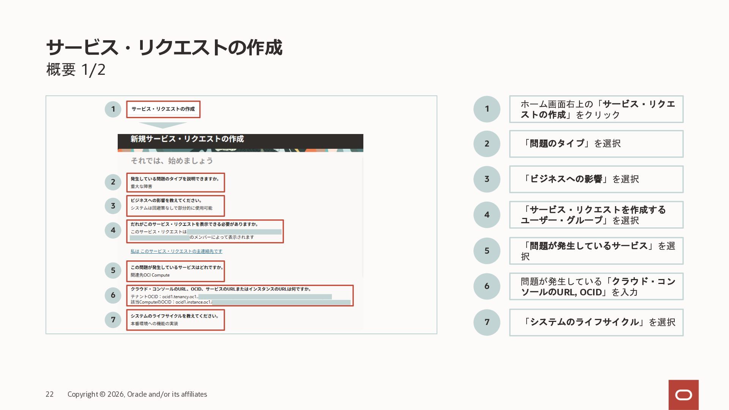Click the red Oracle logo icon
The width and height of the screenshot is (729, 410).
(x=683, y=395)
